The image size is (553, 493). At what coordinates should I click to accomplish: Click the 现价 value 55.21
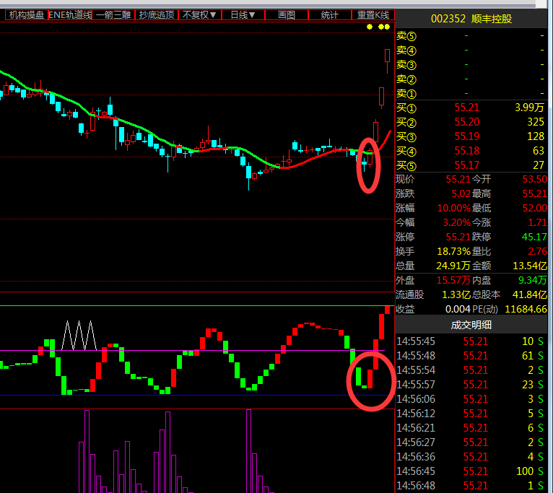pyautogui.click(x=458, y=179)
